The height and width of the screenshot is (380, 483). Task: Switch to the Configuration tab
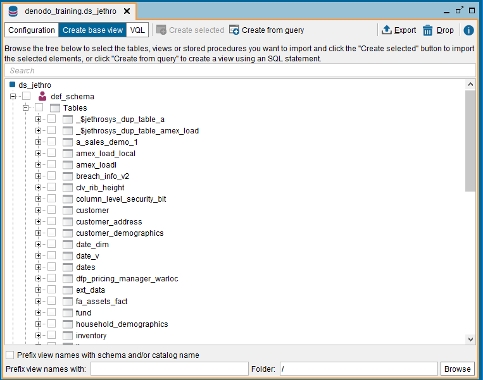click(32, 30)
